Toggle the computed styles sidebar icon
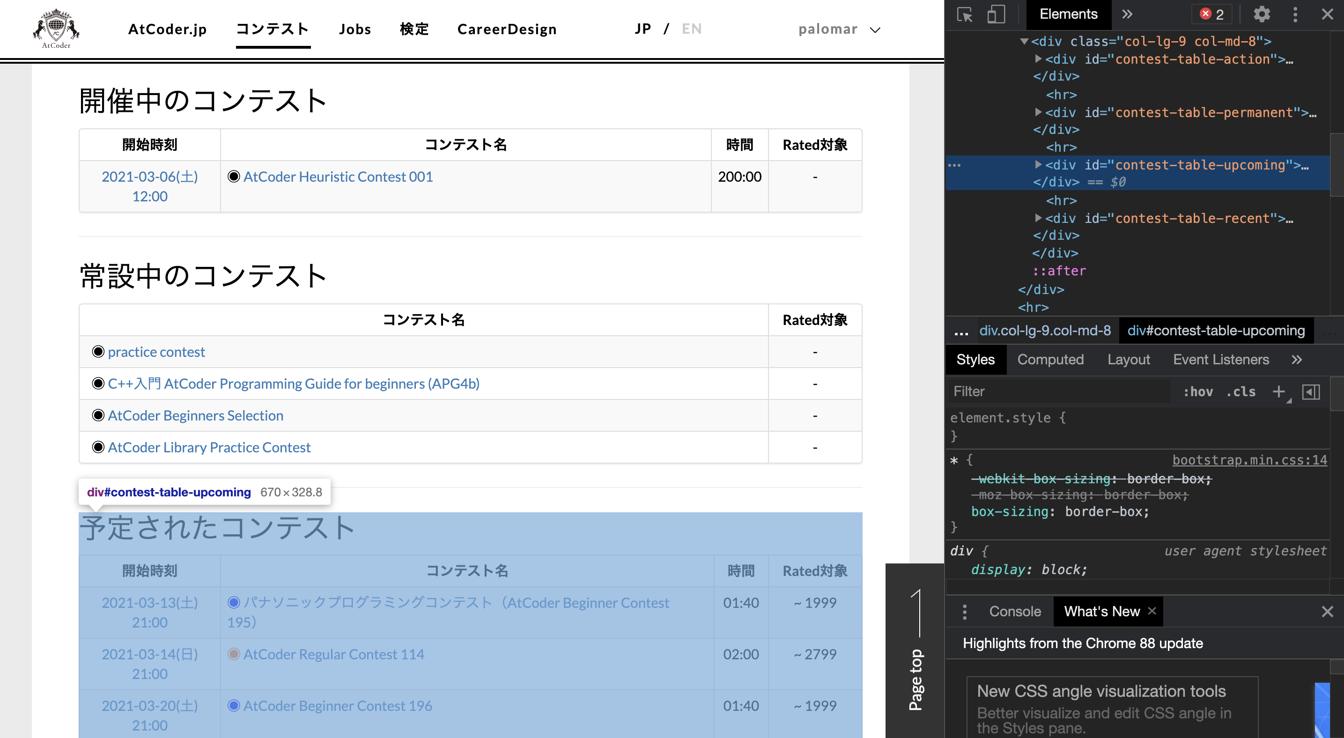Image resolution: width=1344 pixels, height=738 pixels. point(1311,391)
